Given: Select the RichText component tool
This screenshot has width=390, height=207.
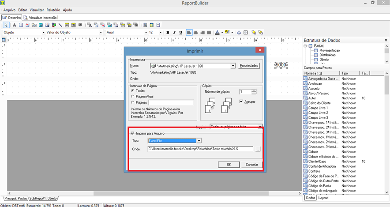Looking at the screenshot, I should coord(27,25).
